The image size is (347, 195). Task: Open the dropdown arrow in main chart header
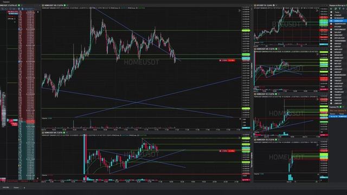(x=67, y=5)
